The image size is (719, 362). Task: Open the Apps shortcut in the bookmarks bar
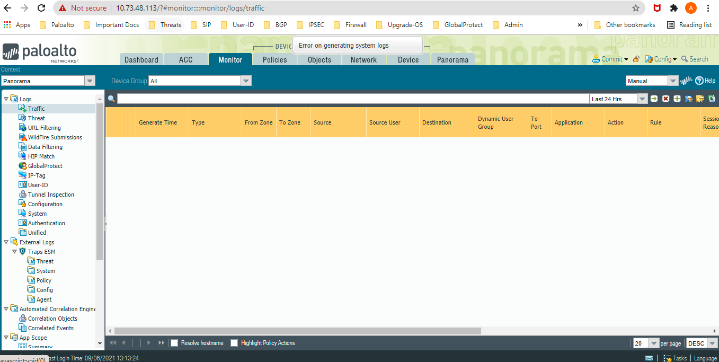point(17,25)
